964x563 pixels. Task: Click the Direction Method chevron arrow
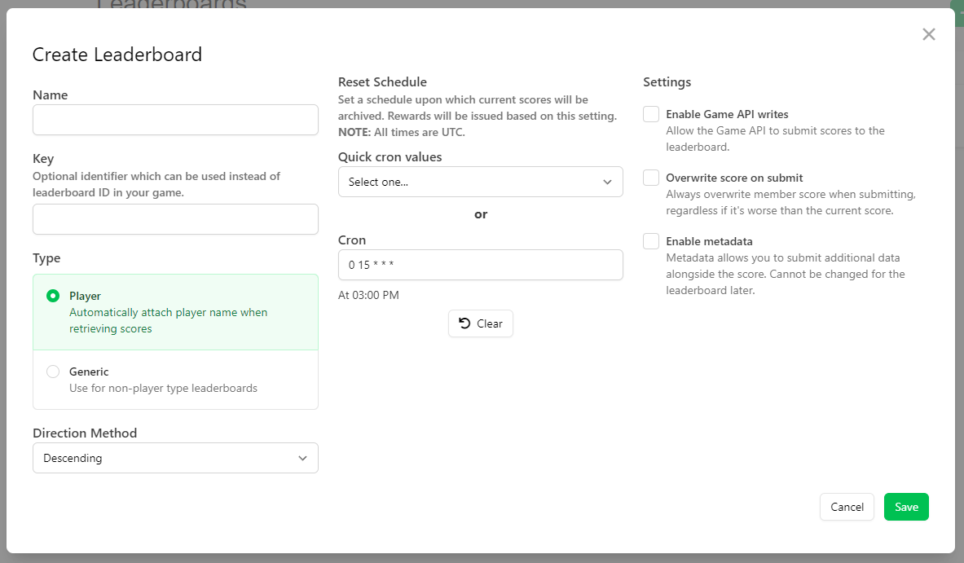coord(302,458)
